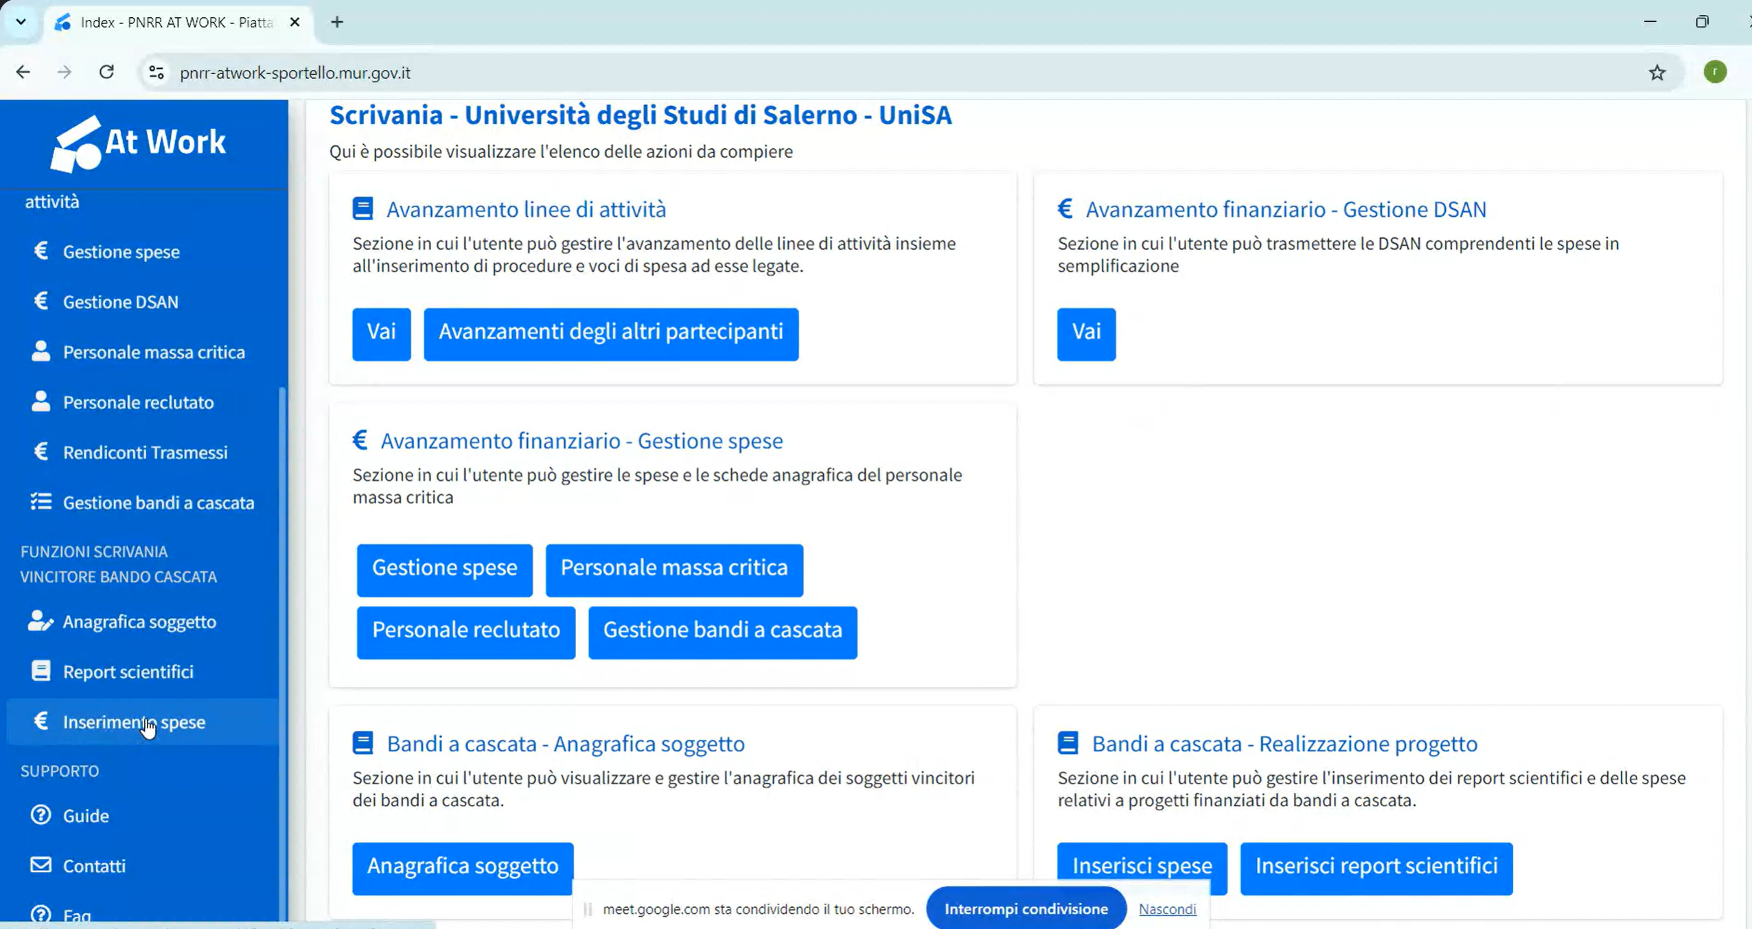The width and height of the screenshot is (1752, 929).
Task: Go forward in browser history
Action: click(x=65, y=72)
